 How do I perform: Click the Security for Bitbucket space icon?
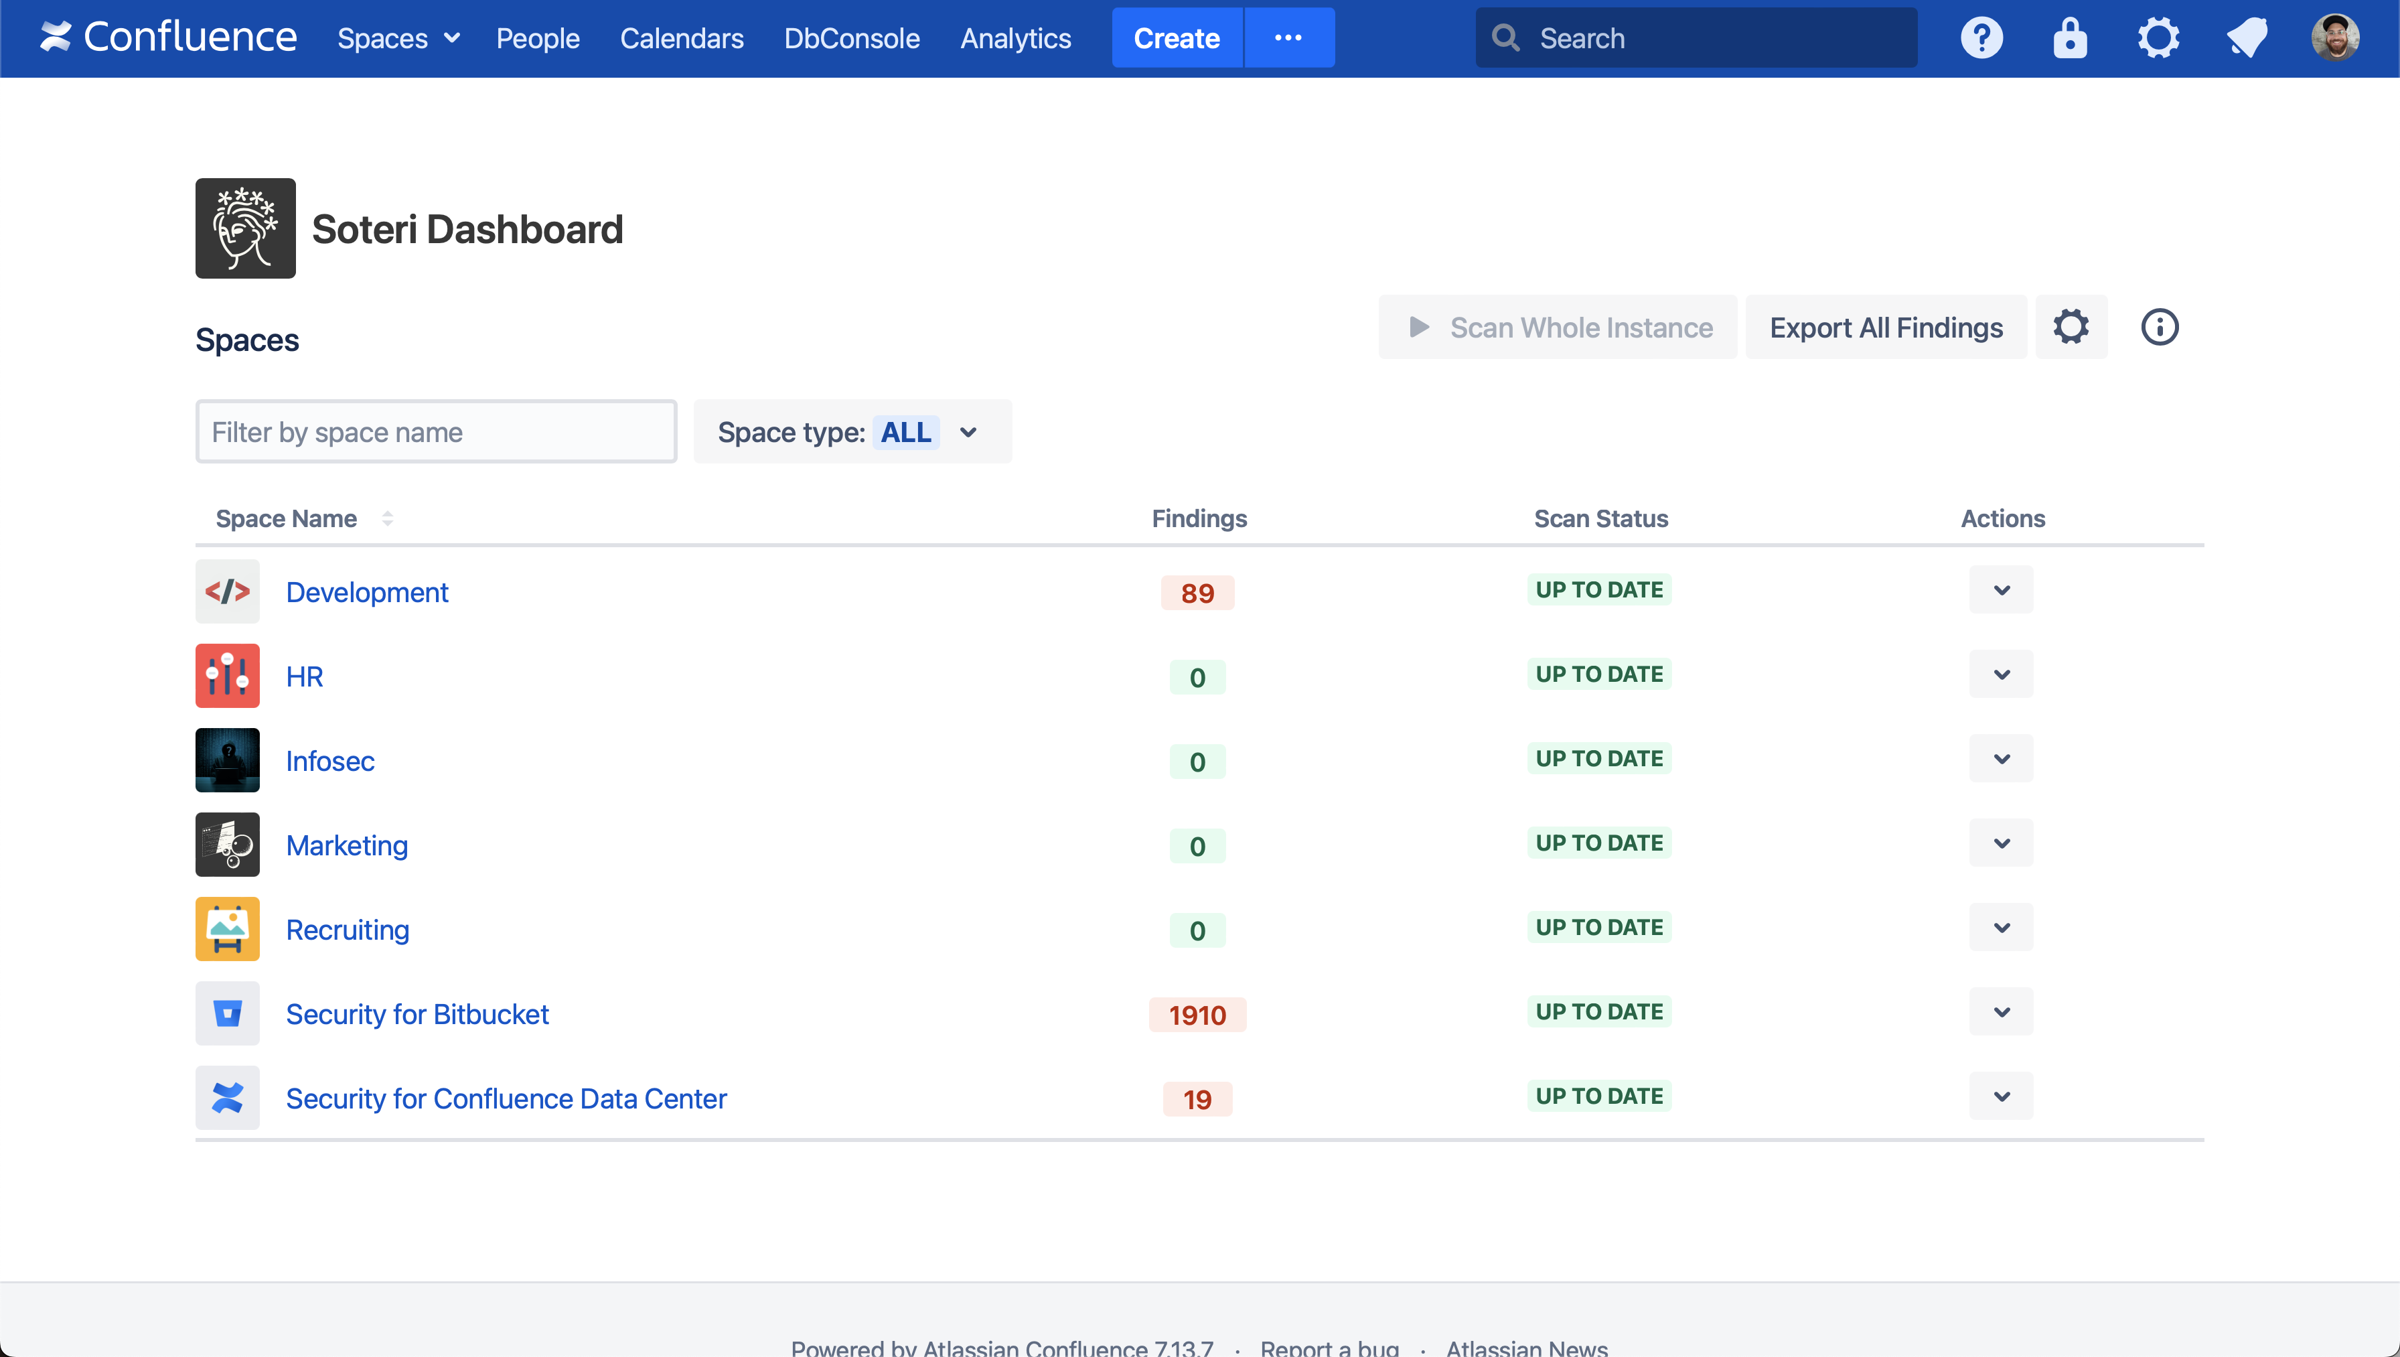pyautogui.click(x=227, y=1013)
